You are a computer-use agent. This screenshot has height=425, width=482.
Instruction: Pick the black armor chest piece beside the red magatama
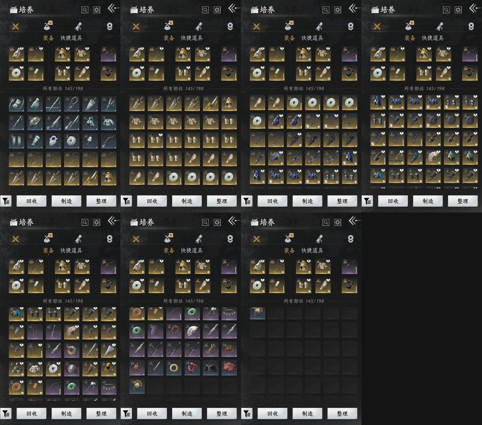[x=211, y=368]
